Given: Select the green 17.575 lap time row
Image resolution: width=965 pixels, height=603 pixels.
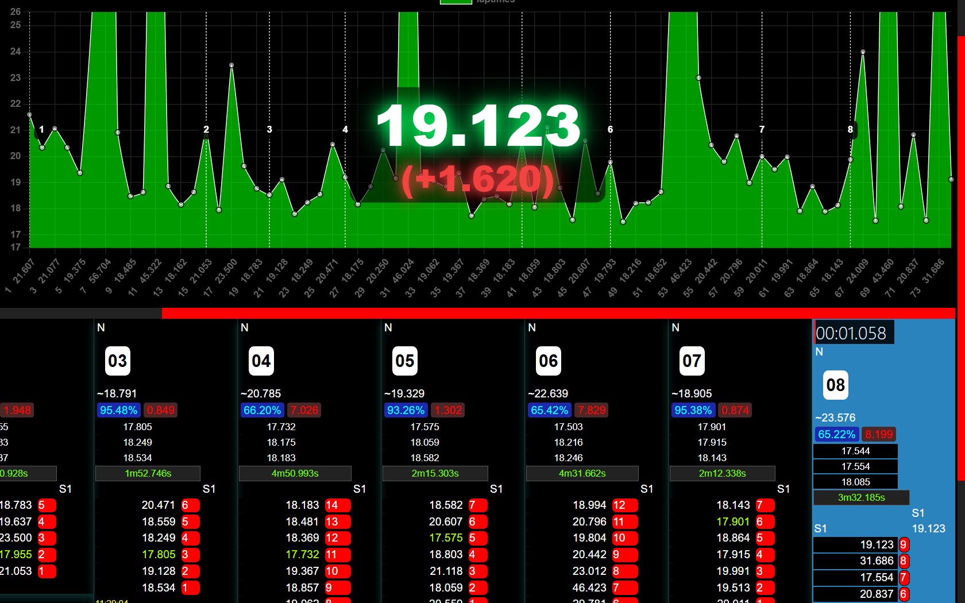Looking at the screenshot, I should coord(446,538).
